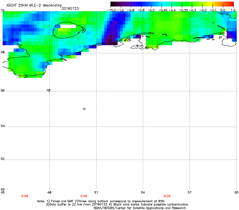Screen dimensions: 239x210
Task: Click the note line "3)Data buffer is 22 hrs"
Action: coord(117,205)
